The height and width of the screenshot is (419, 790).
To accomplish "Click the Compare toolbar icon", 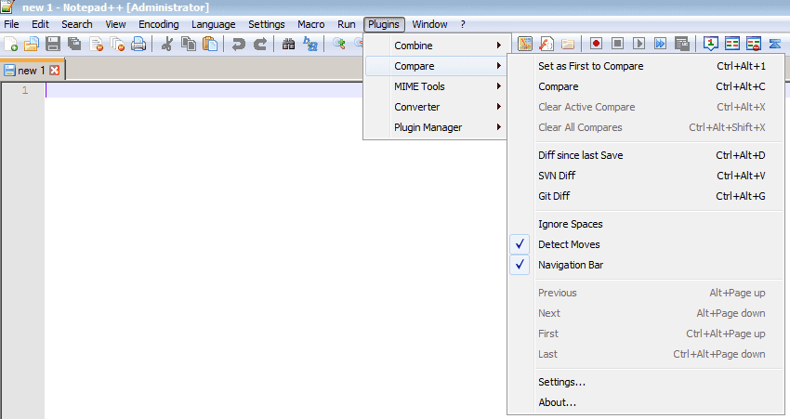I will (732, 44).
